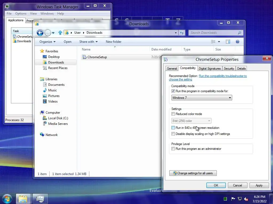The image size is (273, 204).
Task: Click Open in the Explorer toolbar
Action: pyautogui.click(x=67, y=42)
